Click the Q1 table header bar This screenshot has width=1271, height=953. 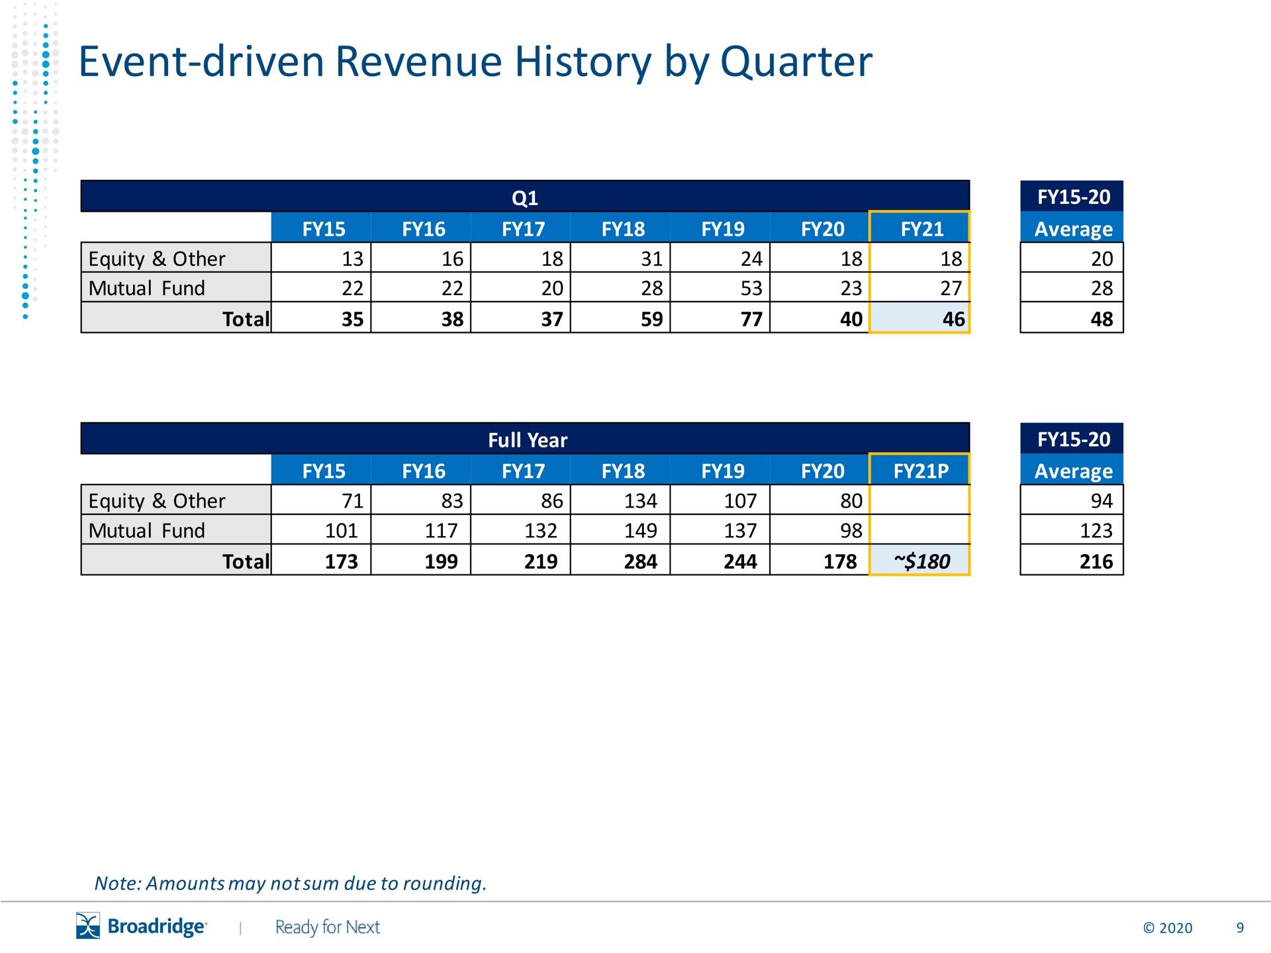(525, 197)
